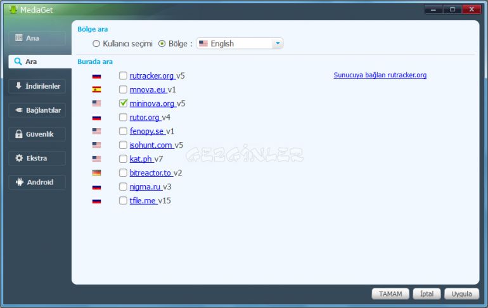Image resolution: width=488 pixels, height=308 pixels.
Task: Open the tfile.me link
Action: coord(143,201)
